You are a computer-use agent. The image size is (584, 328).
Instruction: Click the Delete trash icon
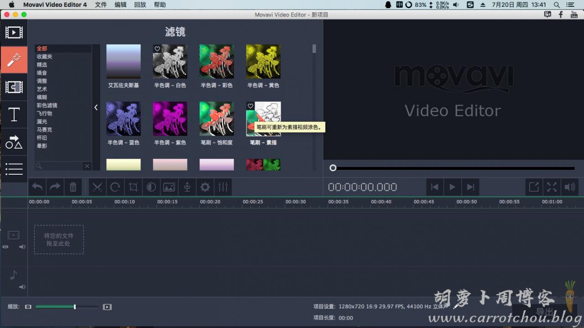click(x=73, y=187)
